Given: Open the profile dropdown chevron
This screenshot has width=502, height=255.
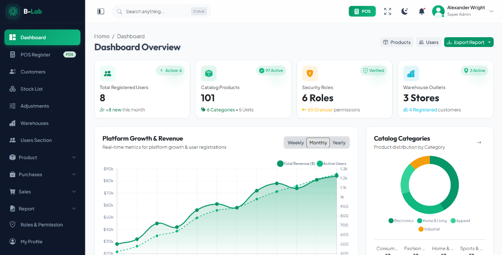Looking at the screenshot, I should coord(491,11).
